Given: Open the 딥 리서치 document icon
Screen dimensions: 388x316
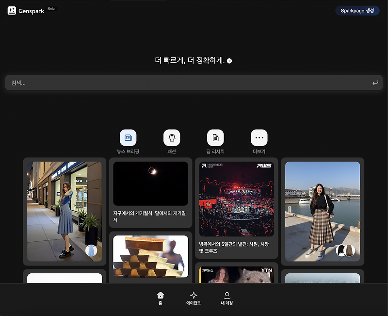Looking at the screenshot, I should 215,138.
